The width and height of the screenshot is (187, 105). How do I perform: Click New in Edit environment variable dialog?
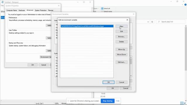pyautogui.click(x=122, y=26)
